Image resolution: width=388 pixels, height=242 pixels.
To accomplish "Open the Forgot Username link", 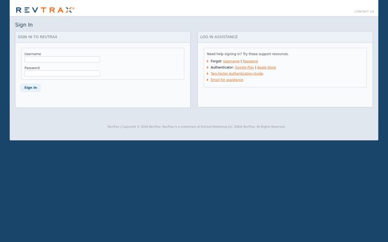I will 231,61.
